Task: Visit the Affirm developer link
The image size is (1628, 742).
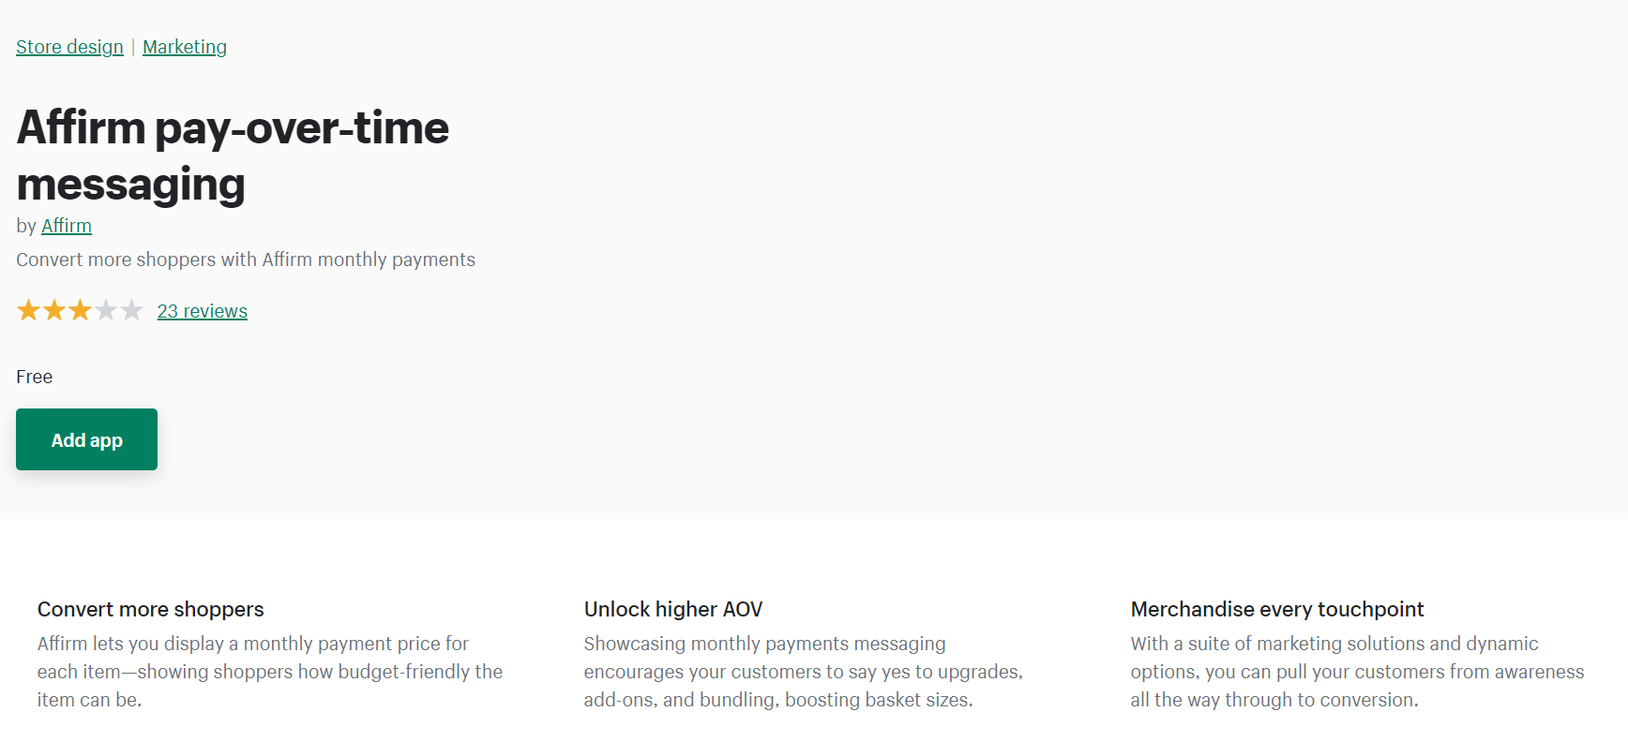Action: point(67,226)
